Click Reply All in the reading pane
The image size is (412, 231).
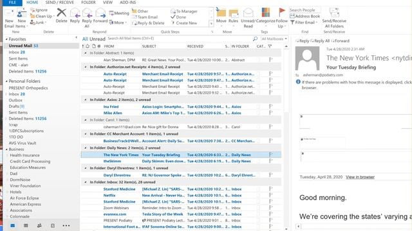(320, 41)
